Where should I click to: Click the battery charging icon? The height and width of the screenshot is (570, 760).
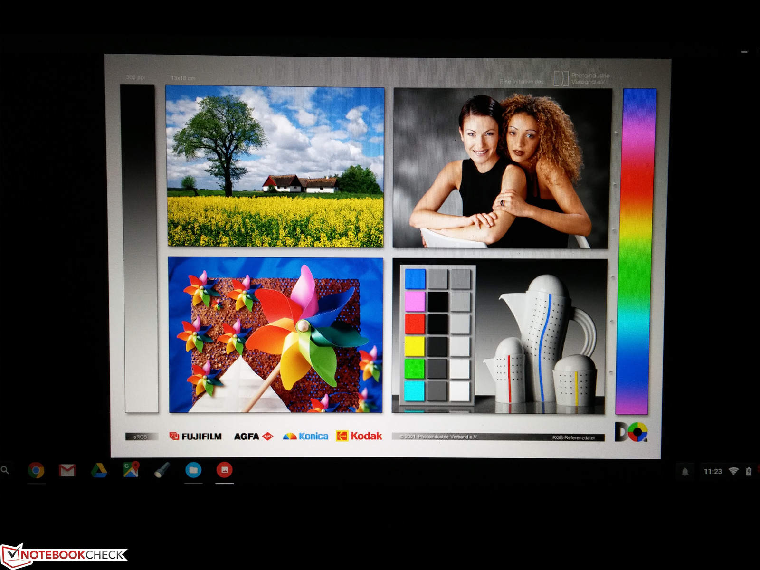(x=749, y=471)
